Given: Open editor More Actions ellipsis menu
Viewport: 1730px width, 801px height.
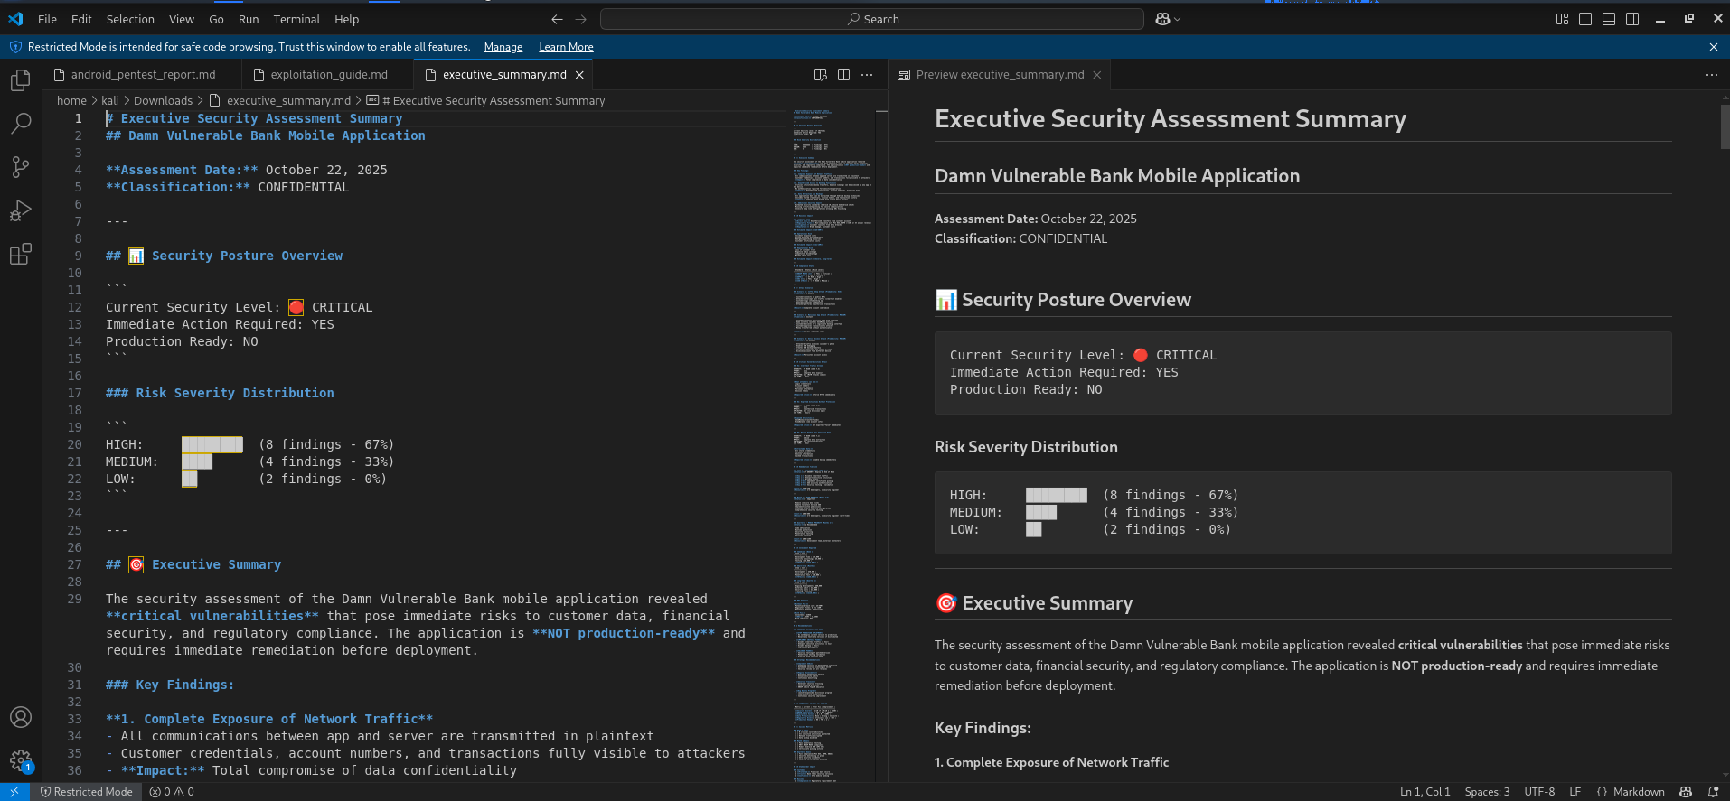Looking at the screenshot, I should click(x=867, y=75).
